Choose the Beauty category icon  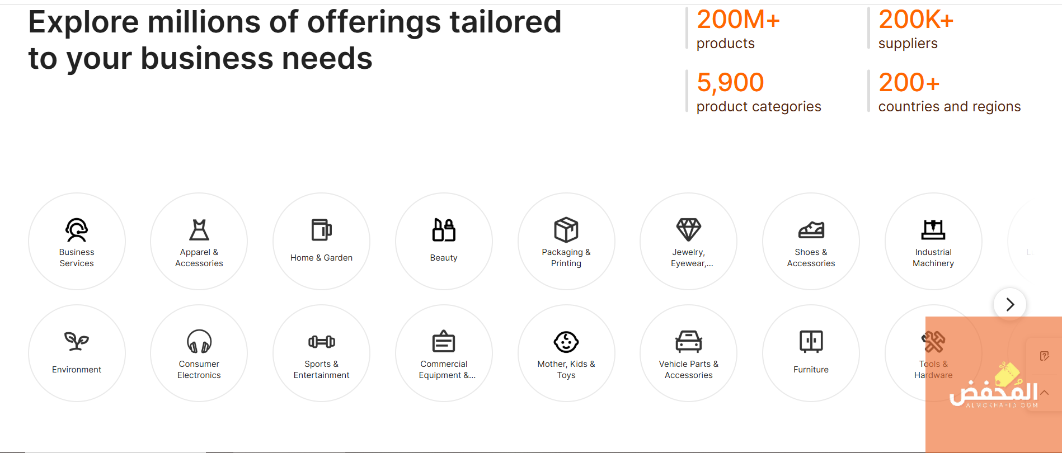coord(444,230)
